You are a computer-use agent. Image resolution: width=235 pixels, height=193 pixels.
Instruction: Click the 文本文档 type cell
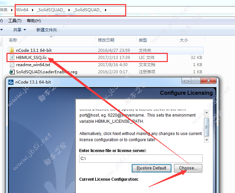click(147, 64)
